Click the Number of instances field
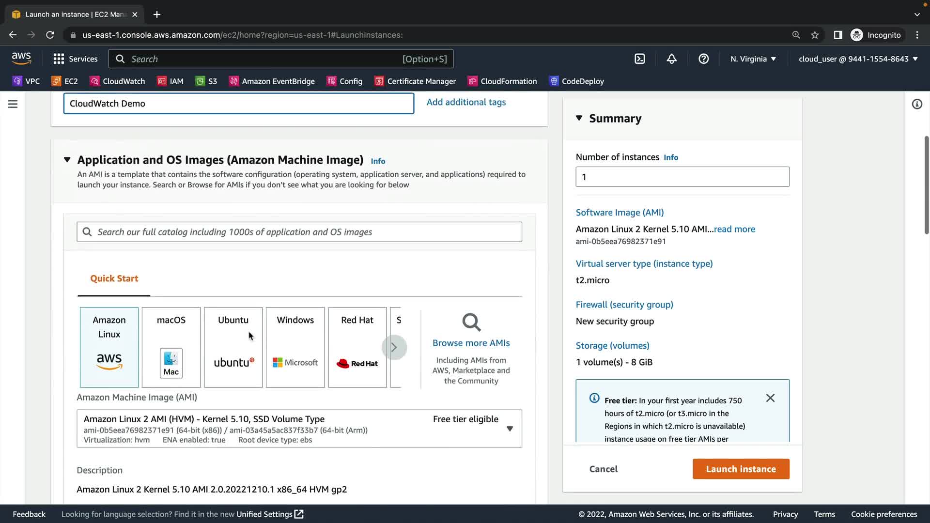 point(682,177)
